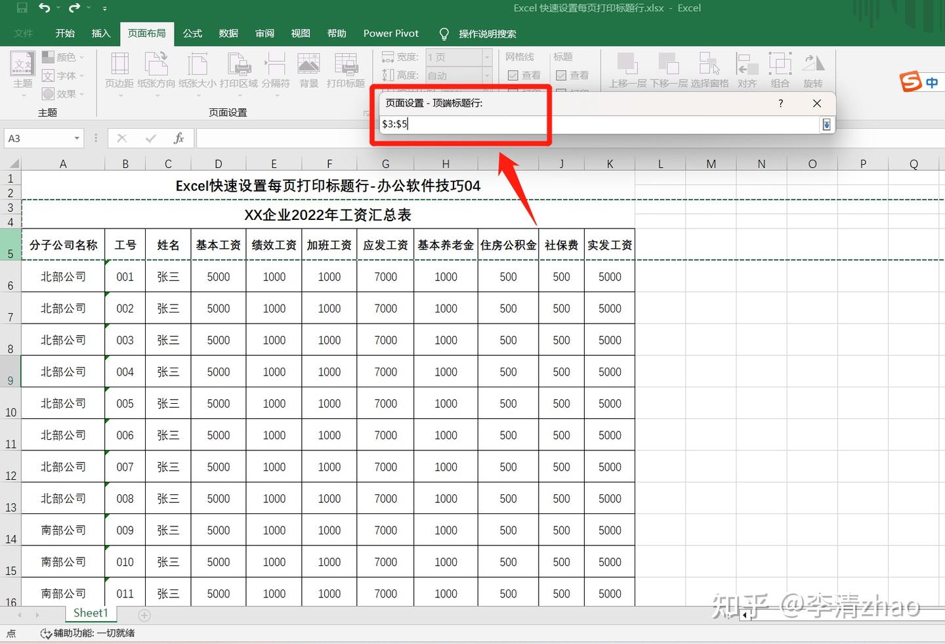Screen dimensions: 945x644
Task: Click the Sheet1 tab
Action: tap(91, 613)
